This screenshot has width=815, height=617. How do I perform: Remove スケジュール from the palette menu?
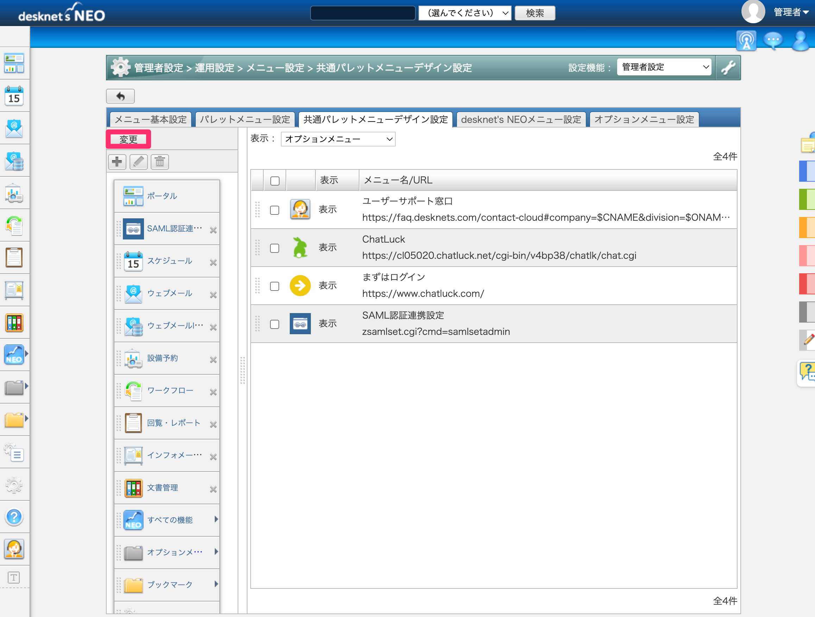click(213, 262)
